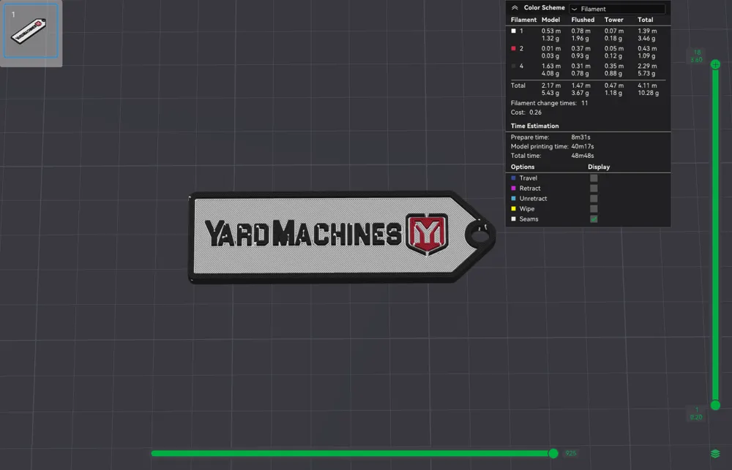Click the Tower column header
The image size is (732, 470).
(x=613, y=20)
